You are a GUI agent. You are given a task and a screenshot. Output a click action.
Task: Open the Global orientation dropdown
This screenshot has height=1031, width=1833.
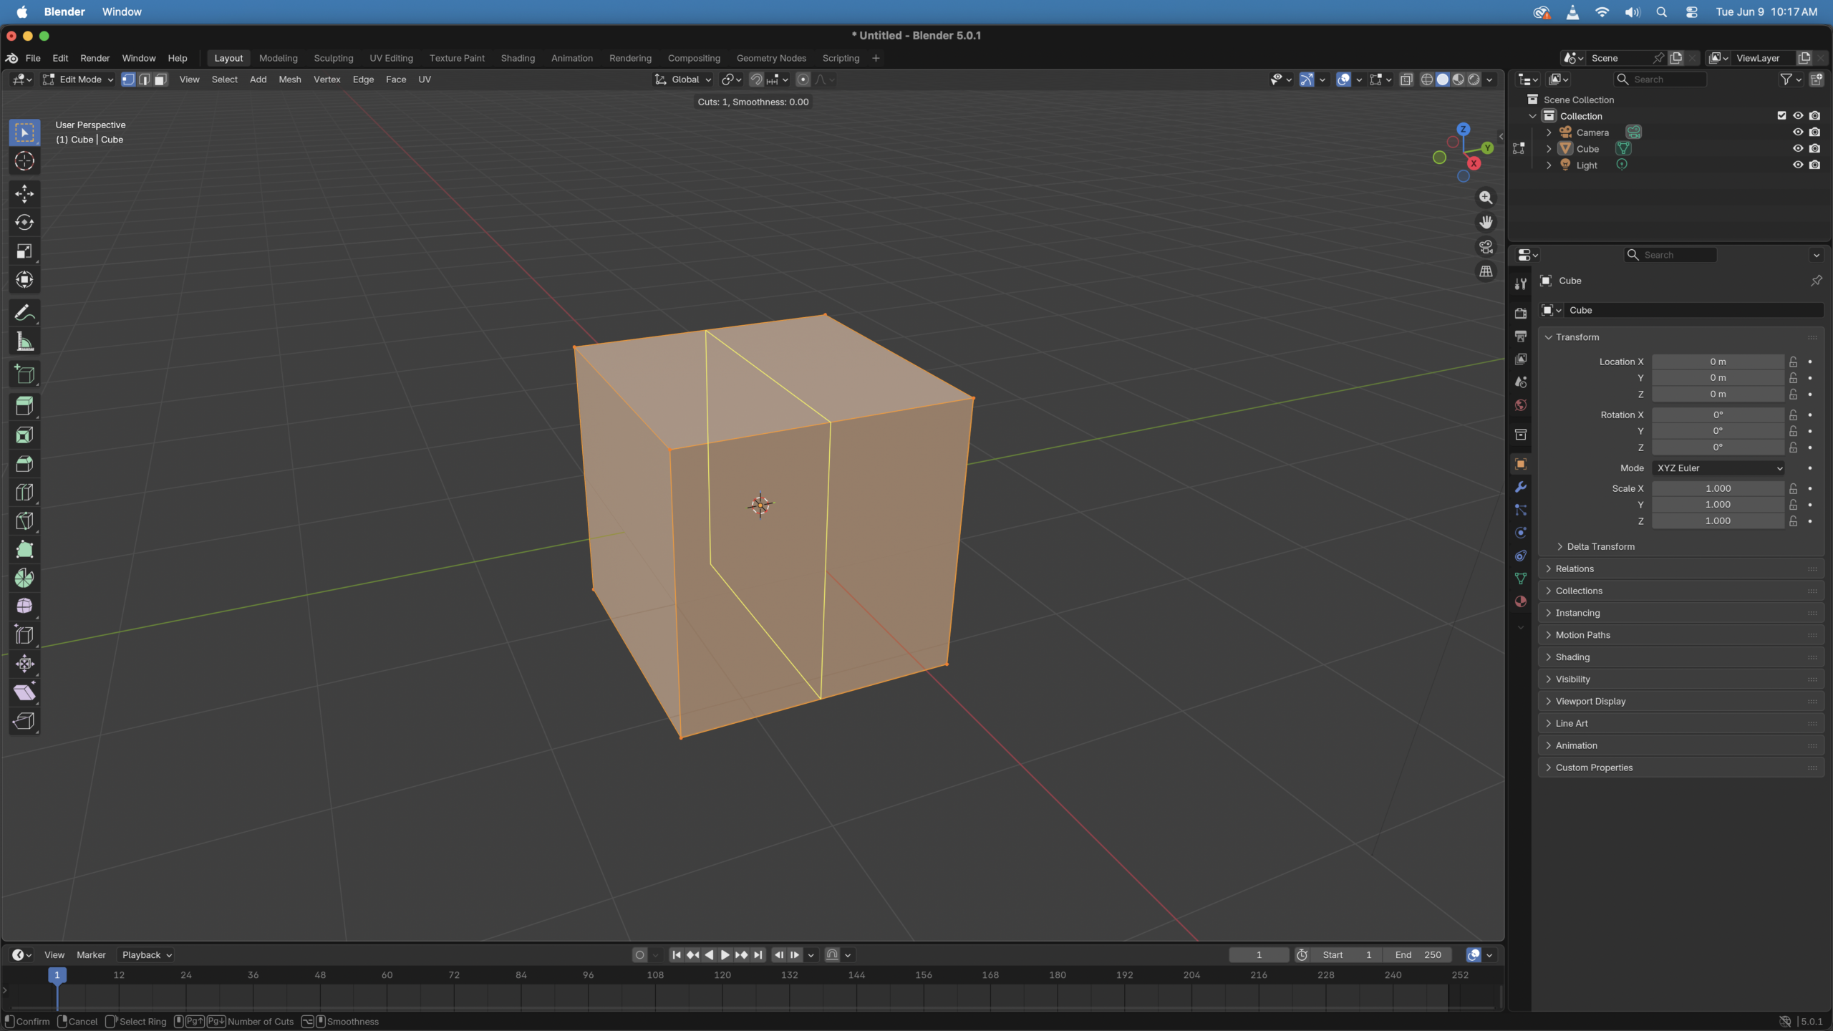pos(683,79)
